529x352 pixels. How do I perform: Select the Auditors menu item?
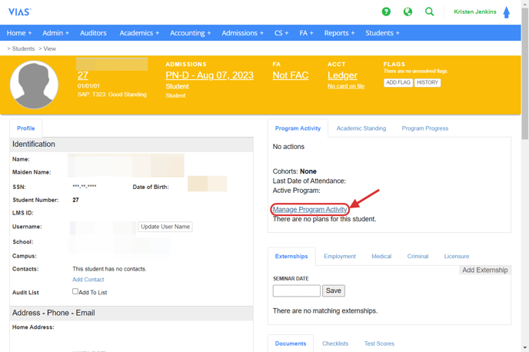tap(94, 33)
